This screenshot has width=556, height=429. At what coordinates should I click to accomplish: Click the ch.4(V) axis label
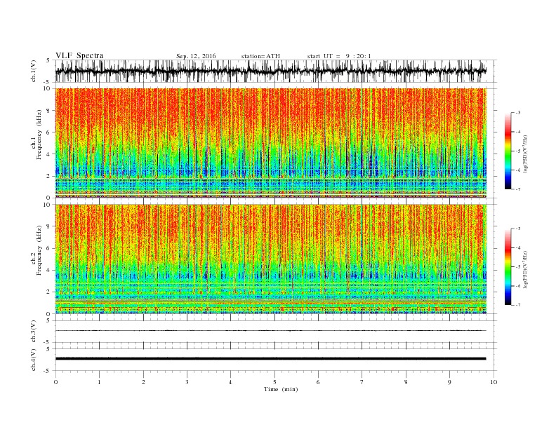pos(34,360)
